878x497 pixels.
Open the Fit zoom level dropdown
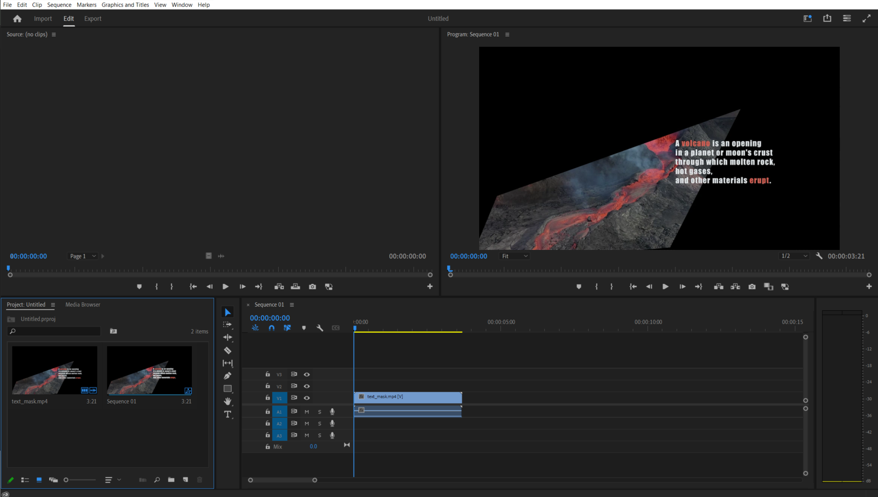coord(515,256)
